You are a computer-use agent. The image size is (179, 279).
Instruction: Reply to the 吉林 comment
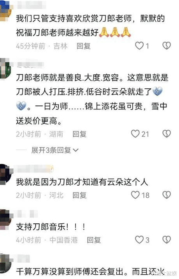click(x=84, y=46)
